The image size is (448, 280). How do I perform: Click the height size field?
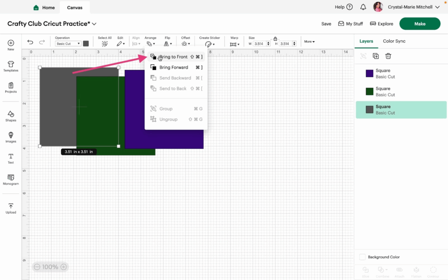pos(286,44)
